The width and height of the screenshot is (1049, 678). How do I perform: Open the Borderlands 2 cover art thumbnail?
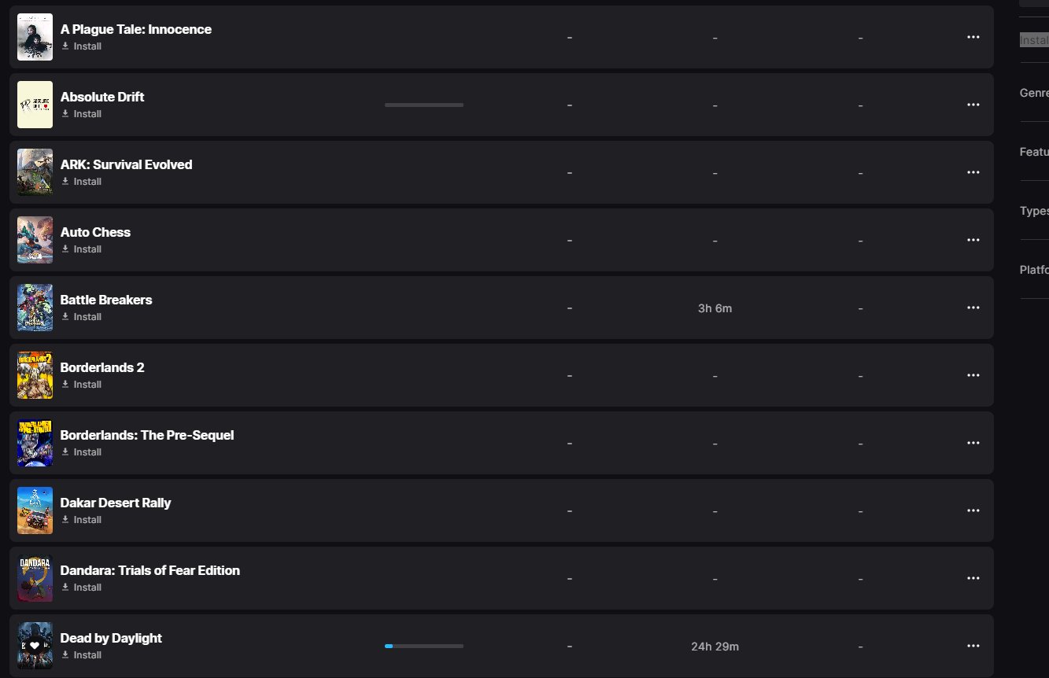[x=35, y=375]
